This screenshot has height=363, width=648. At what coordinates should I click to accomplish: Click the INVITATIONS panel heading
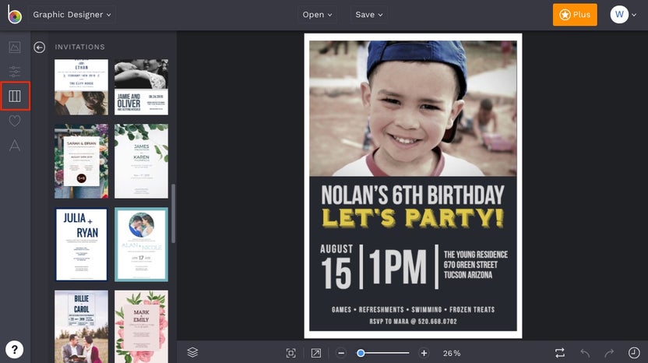coord(79,48)
